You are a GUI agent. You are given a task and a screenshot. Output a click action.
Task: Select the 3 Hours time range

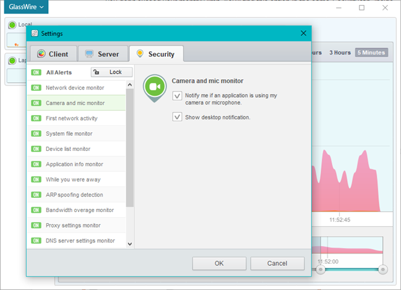[340, 53]
